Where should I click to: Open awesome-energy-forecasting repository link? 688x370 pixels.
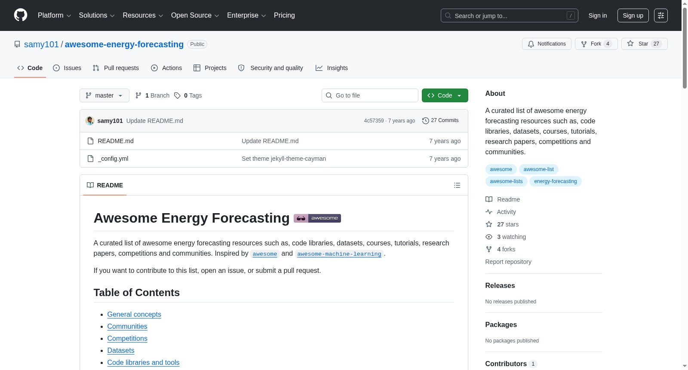tap(124, 44)
